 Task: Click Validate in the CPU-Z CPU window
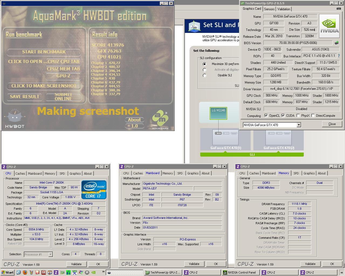pyautogui.click(x=76, y=264)
